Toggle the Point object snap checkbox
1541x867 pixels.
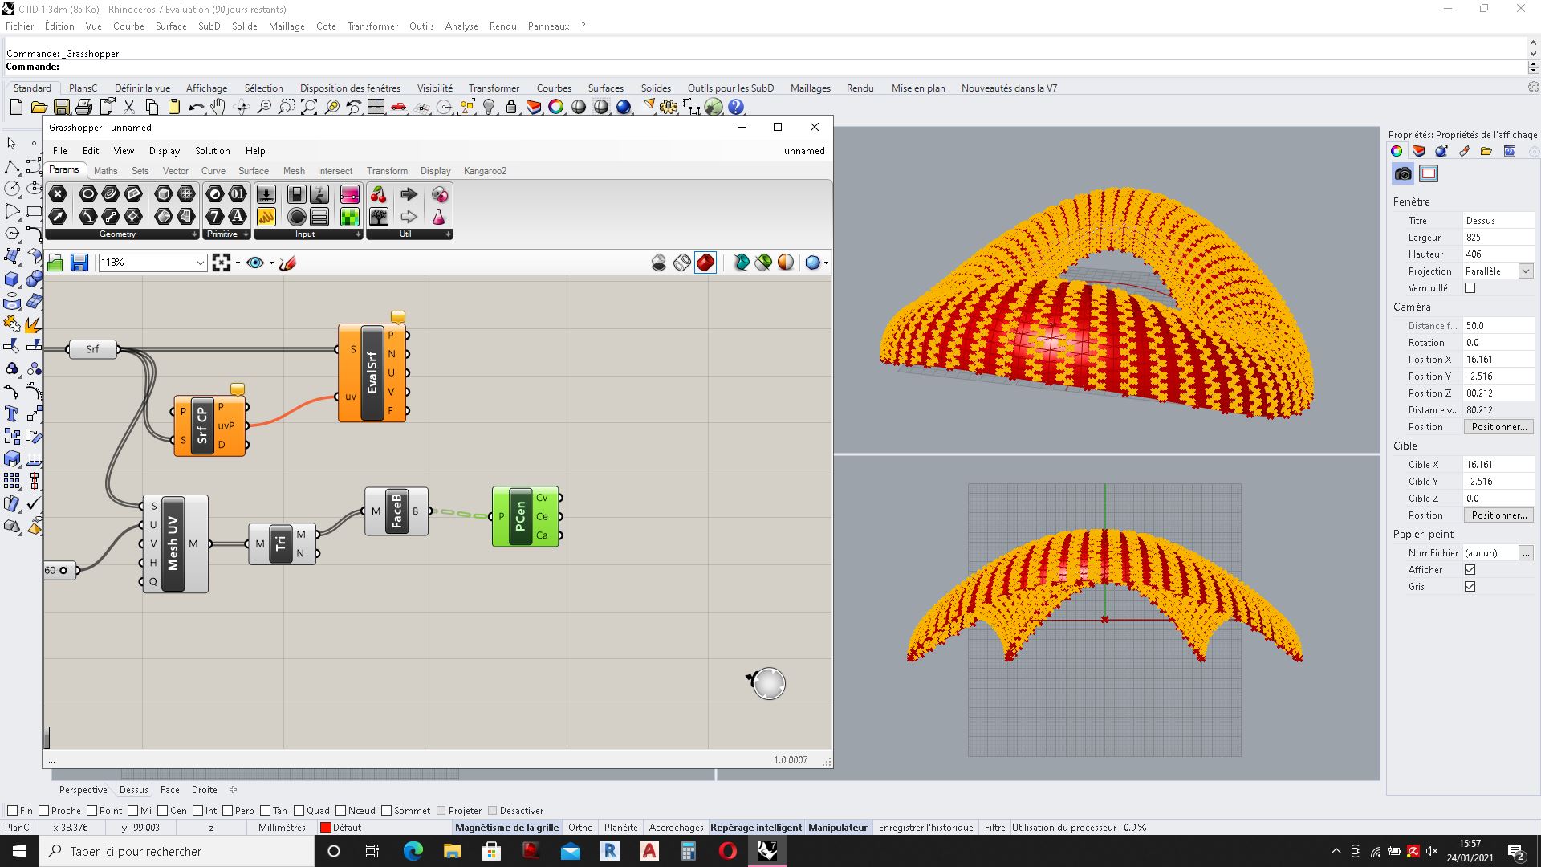pos(92,810)
